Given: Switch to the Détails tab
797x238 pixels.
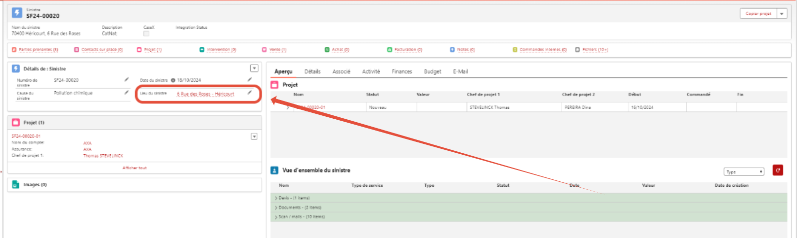Looking at the screenshot, I should pos(312,71).
